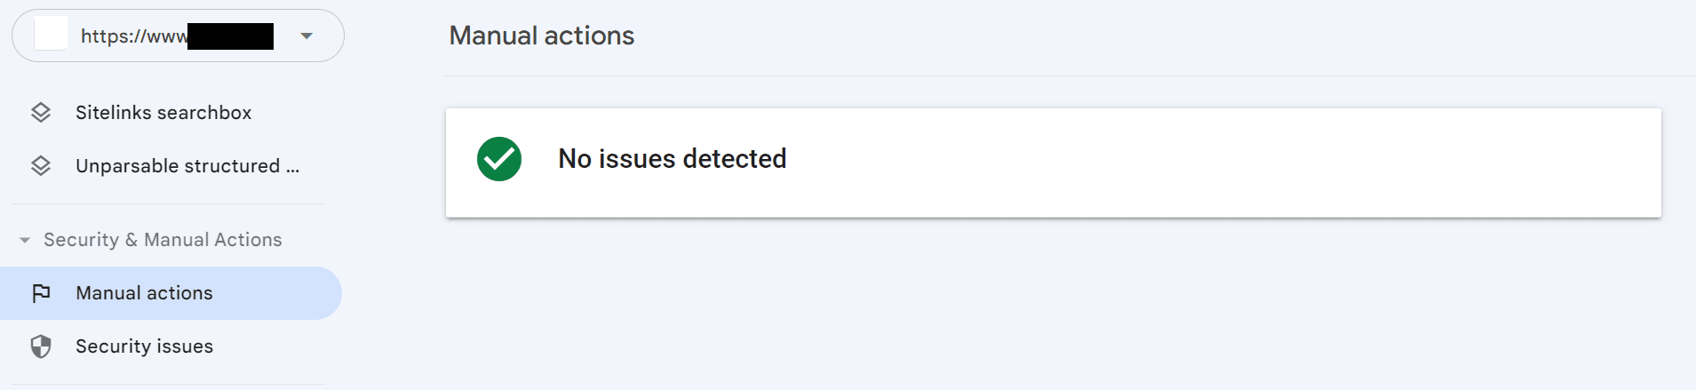Click the divider line below the Manual actions heading

1066,76
